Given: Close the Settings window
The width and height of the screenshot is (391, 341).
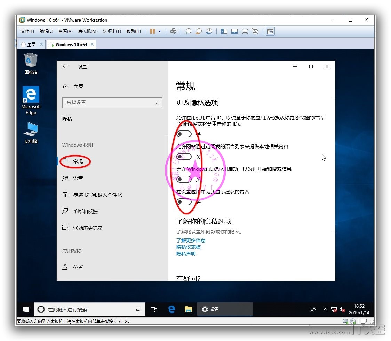Looking at the screenshot, I should (x=327, y=66).
